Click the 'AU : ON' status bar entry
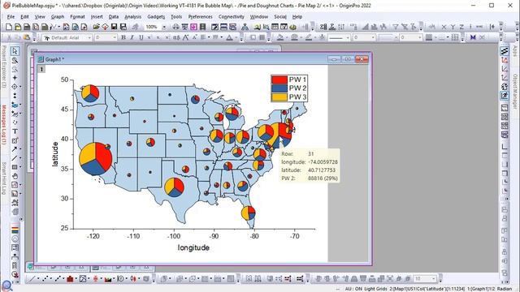The image size is (520, 292). 353,289
